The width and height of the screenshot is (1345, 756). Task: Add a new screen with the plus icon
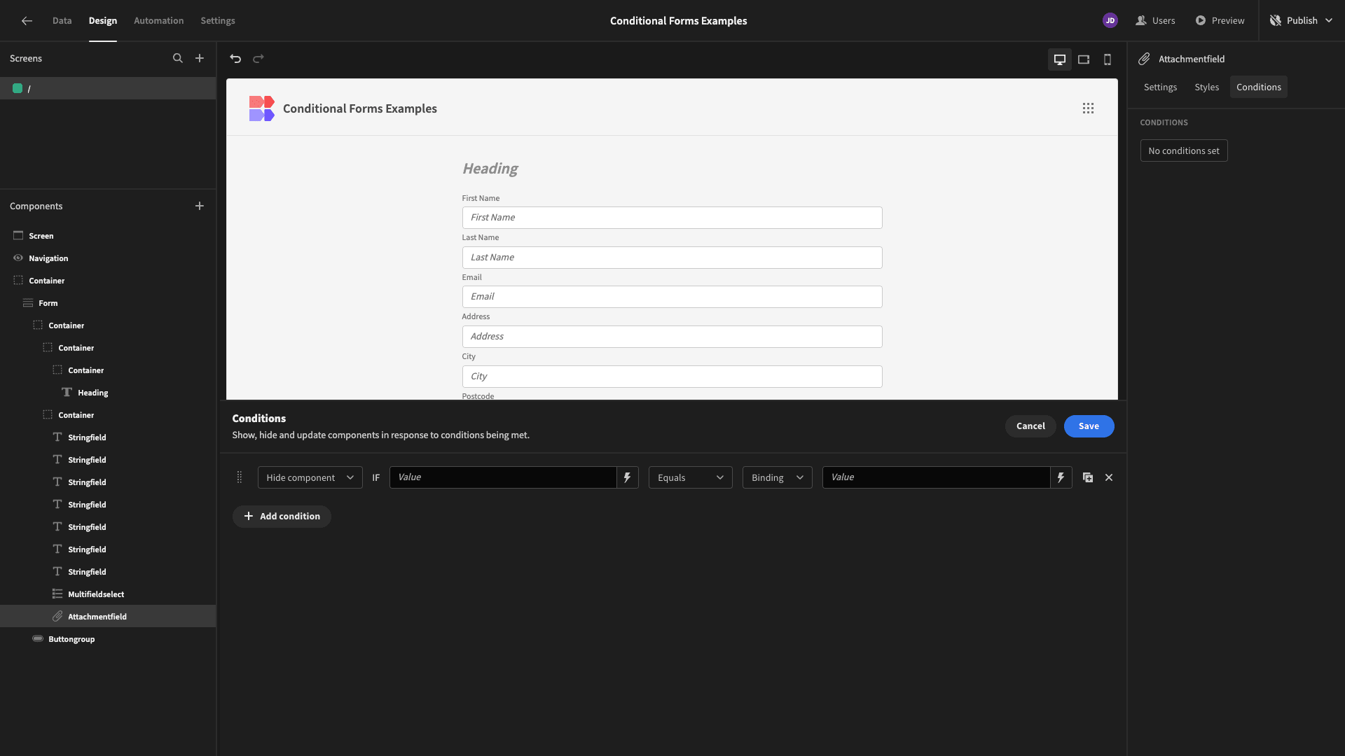[x=200, y=58]
